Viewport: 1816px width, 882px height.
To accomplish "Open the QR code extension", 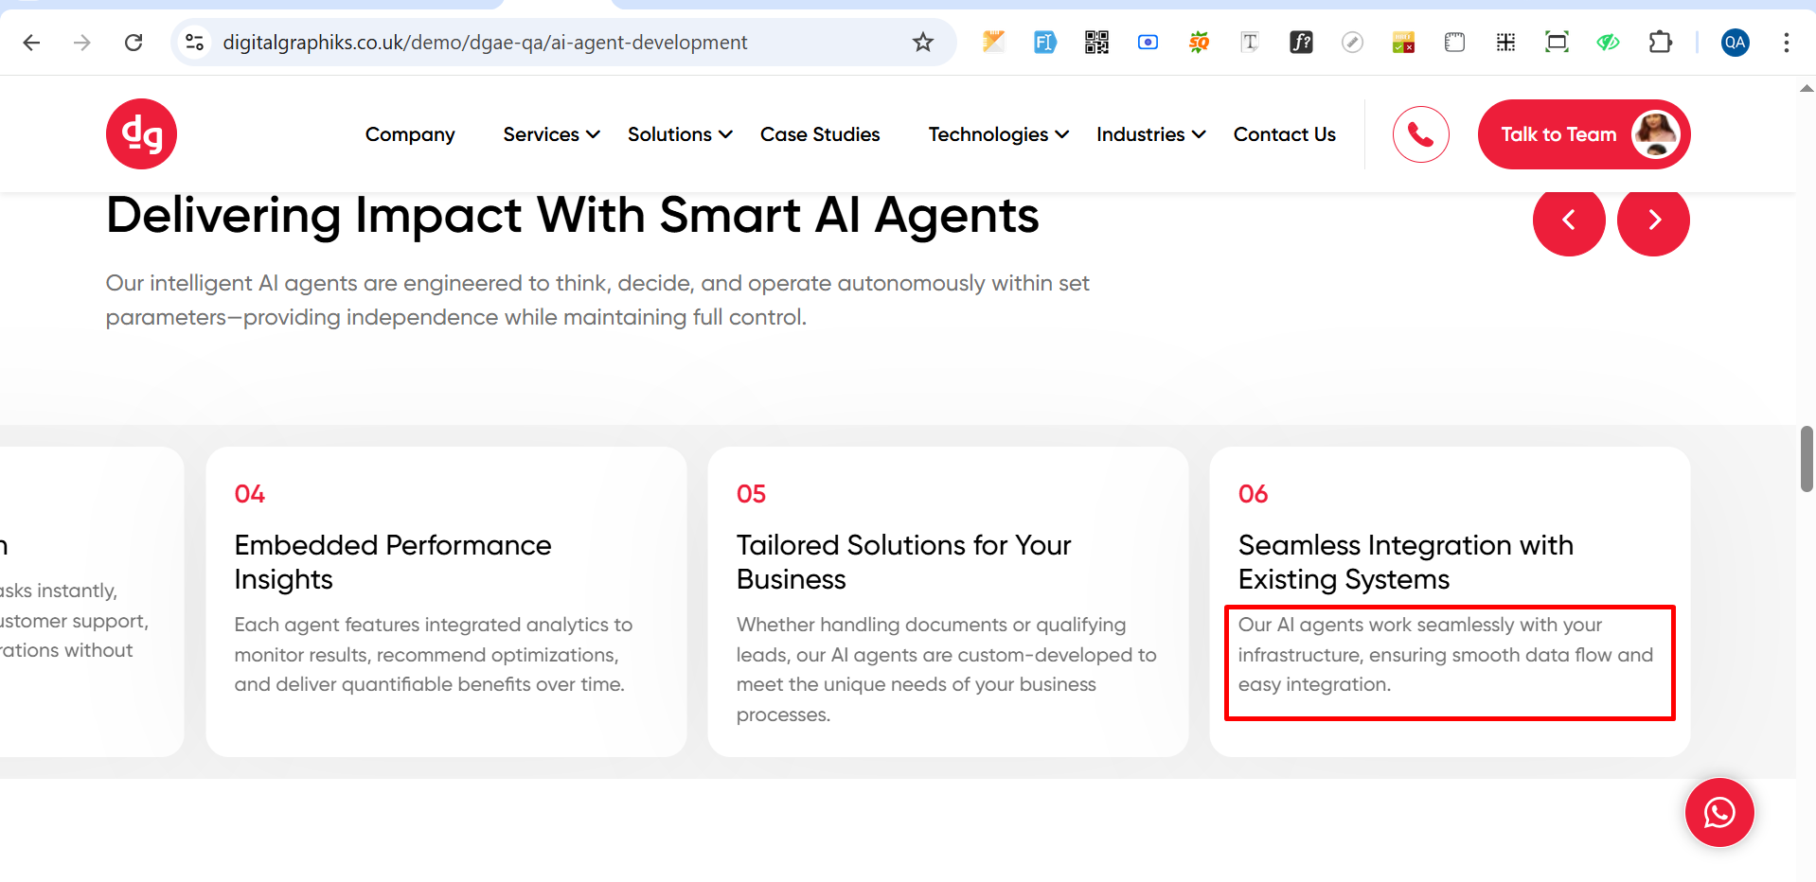I will click(x=1096, y=43).
